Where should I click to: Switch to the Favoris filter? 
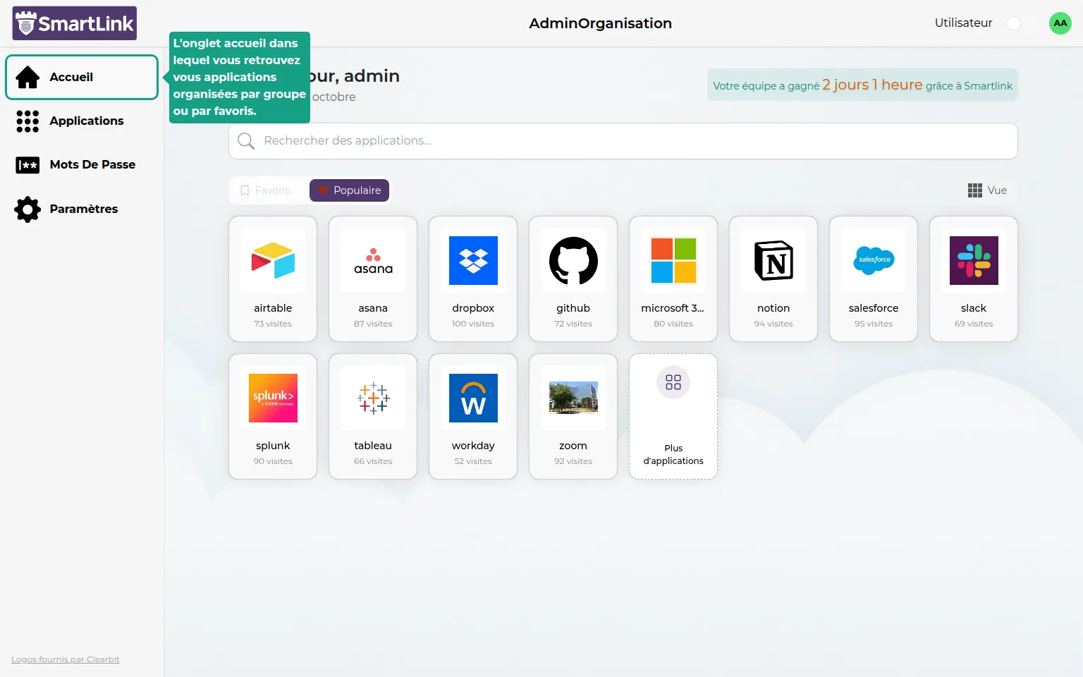click(x=266, y=190)
